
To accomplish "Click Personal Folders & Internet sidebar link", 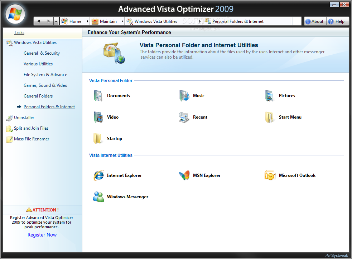I will [x=49, y=107].
